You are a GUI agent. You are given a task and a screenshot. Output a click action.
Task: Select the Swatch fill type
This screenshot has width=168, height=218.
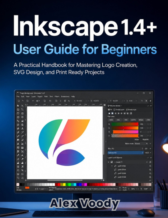coord(128,113)
